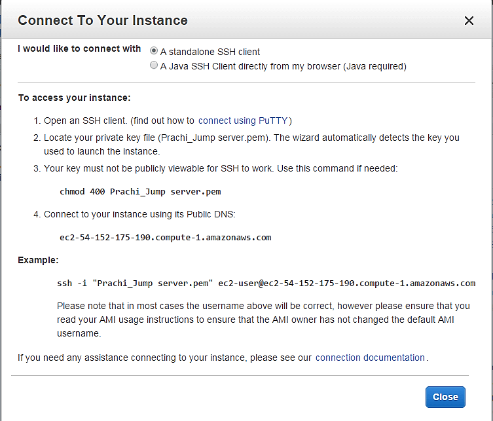
Task: Click the "Connect To Your Instance" title
Action: coord(103,20)
